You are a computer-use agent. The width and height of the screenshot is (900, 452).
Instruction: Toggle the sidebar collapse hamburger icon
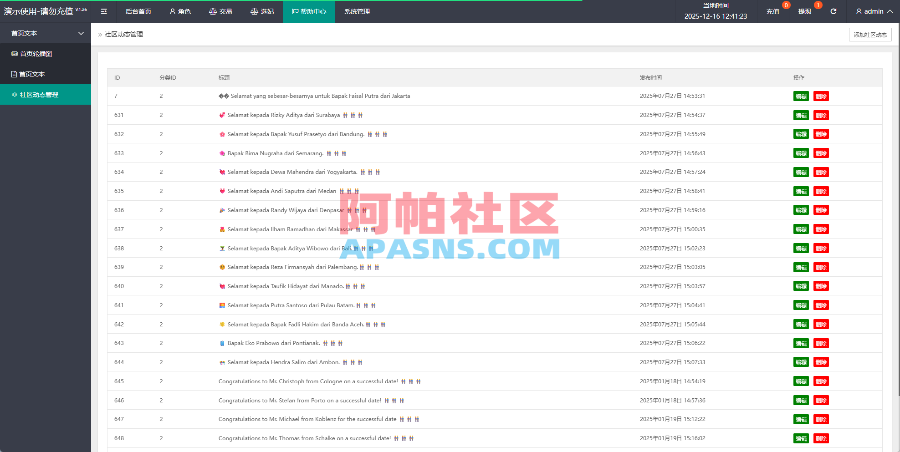tap(104, 11)
